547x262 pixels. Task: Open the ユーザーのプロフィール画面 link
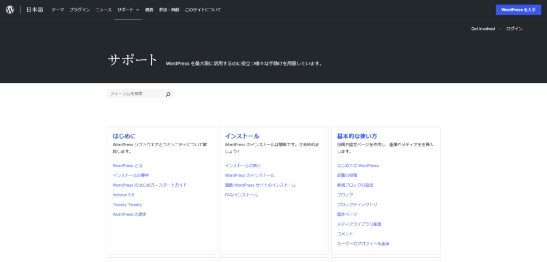click(x=363, y=243)
